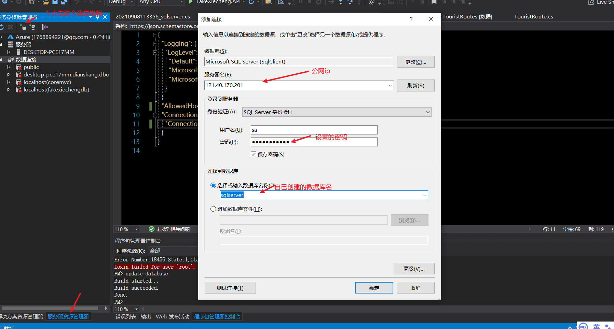This screenshot has height=329, width=614.
Task: Click the green check 未找到相关问题 status icon
Action: [x=152, y=229]
